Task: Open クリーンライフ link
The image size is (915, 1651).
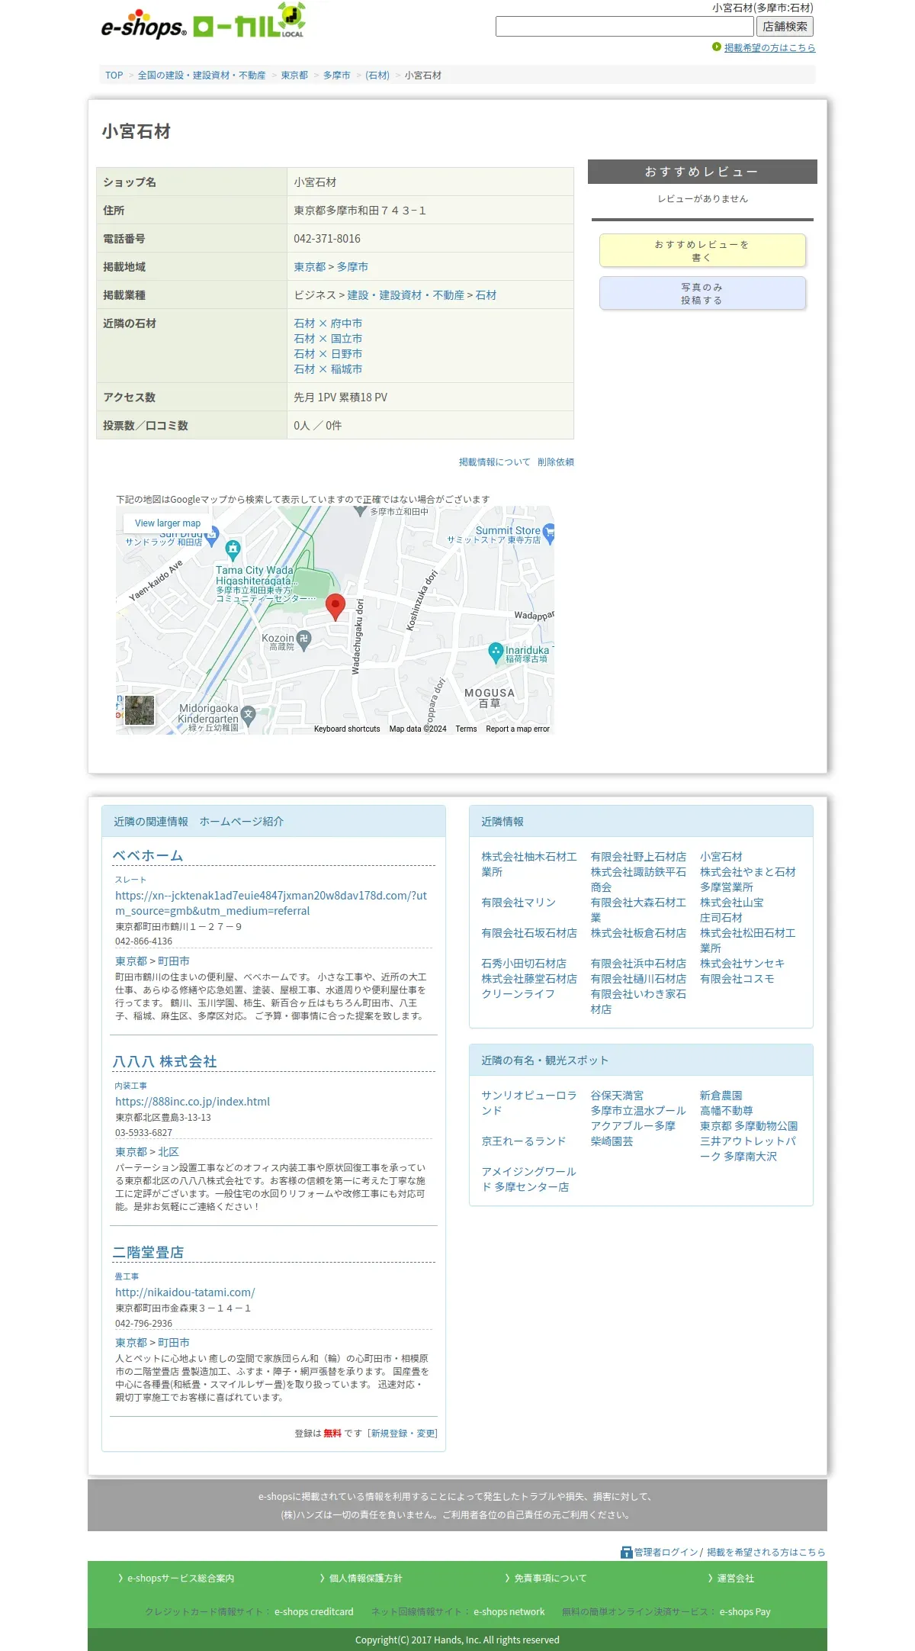Action: tap(518, 994)
